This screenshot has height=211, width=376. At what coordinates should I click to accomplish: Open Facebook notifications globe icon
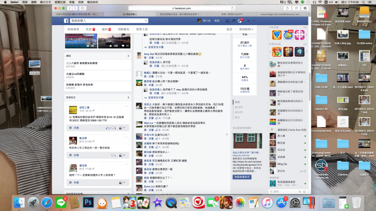pos(240,21)
